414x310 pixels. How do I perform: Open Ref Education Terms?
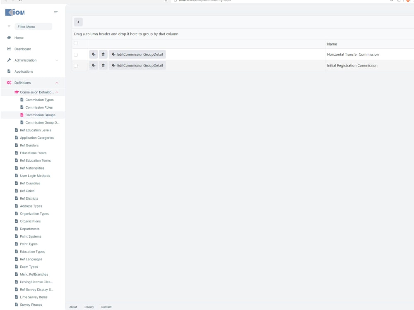[x=35, y=160]
